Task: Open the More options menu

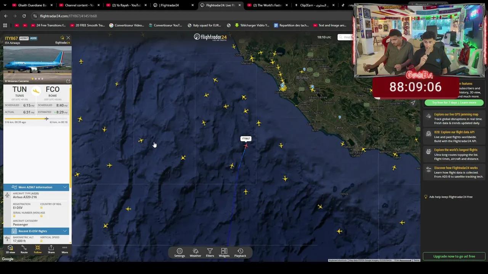Action: click(x=65, y=249)
